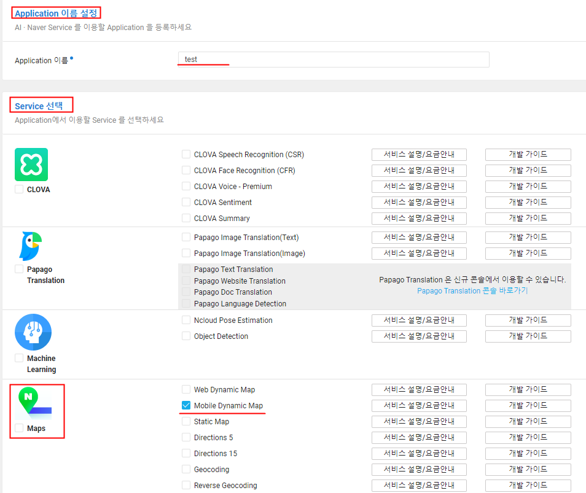Open 개발 가이드 for Directions 5
Screen dimensions: 586x493
[528, 437]
